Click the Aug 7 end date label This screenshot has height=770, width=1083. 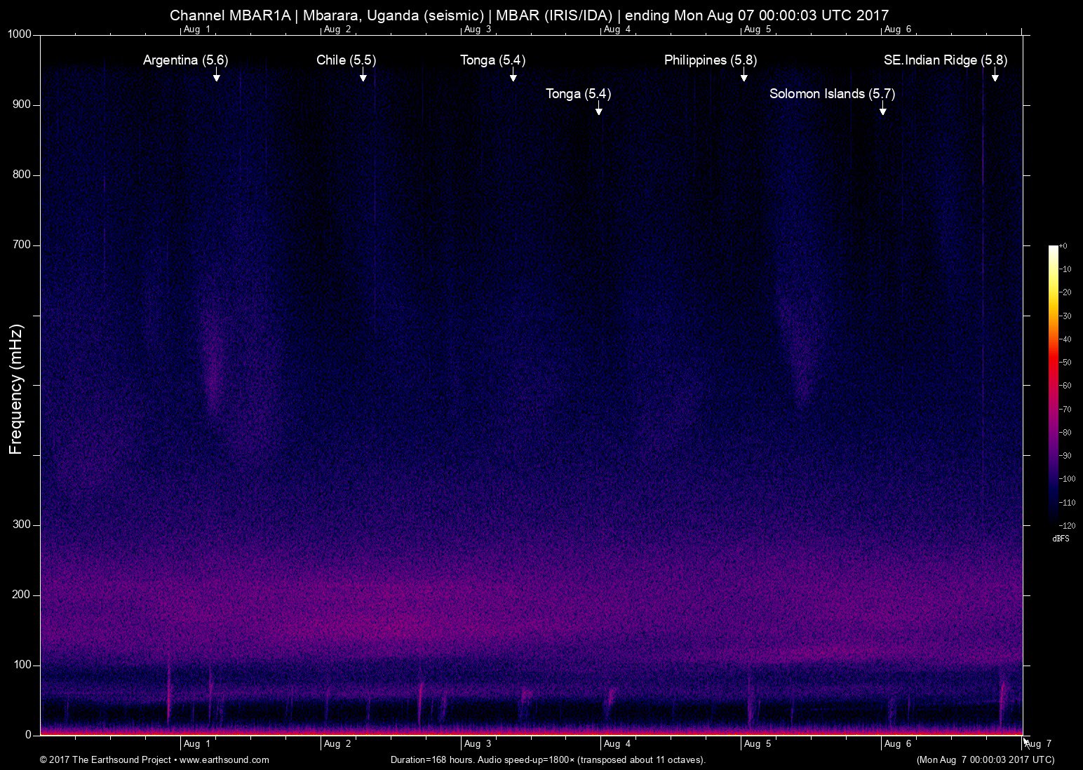tap(1037, 745)
